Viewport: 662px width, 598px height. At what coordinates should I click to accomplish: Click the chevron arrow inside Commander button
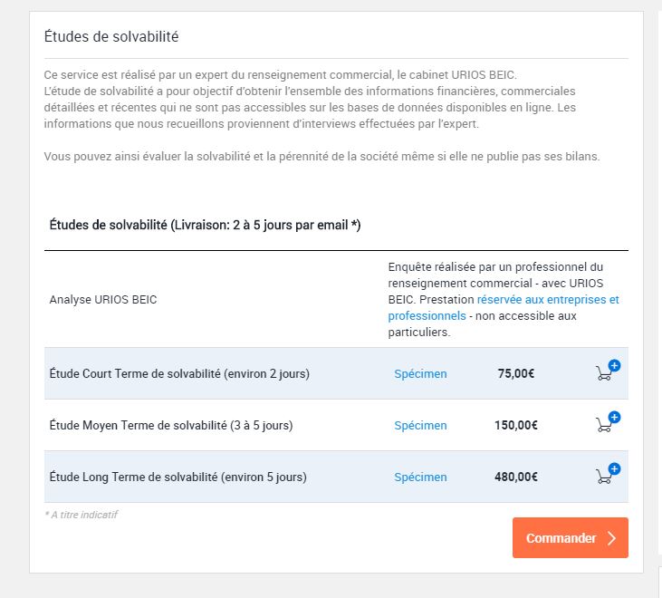[612, 538]
